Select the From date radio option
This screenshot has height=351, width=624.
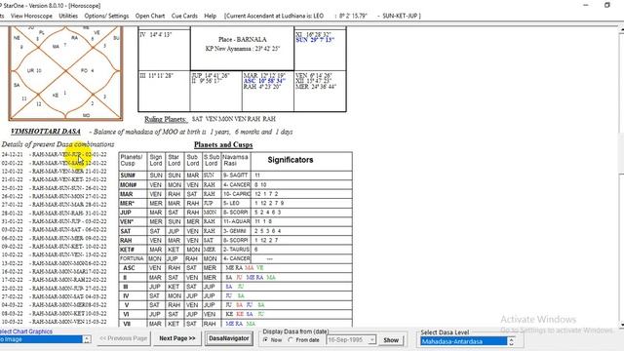[304, 340]
